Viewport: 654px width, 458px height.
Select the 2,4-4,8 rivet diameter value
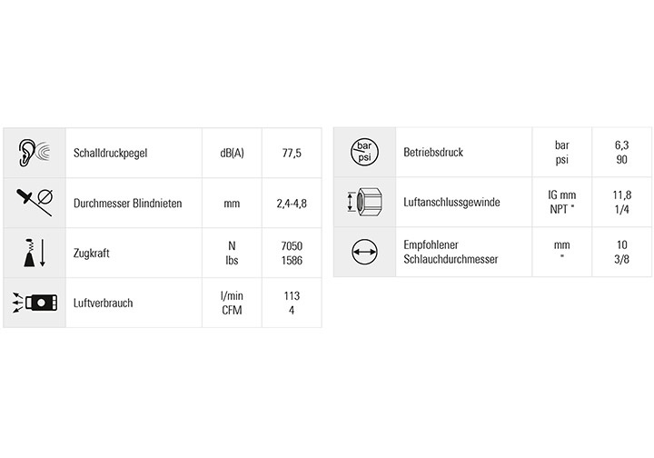coord(292,203)
